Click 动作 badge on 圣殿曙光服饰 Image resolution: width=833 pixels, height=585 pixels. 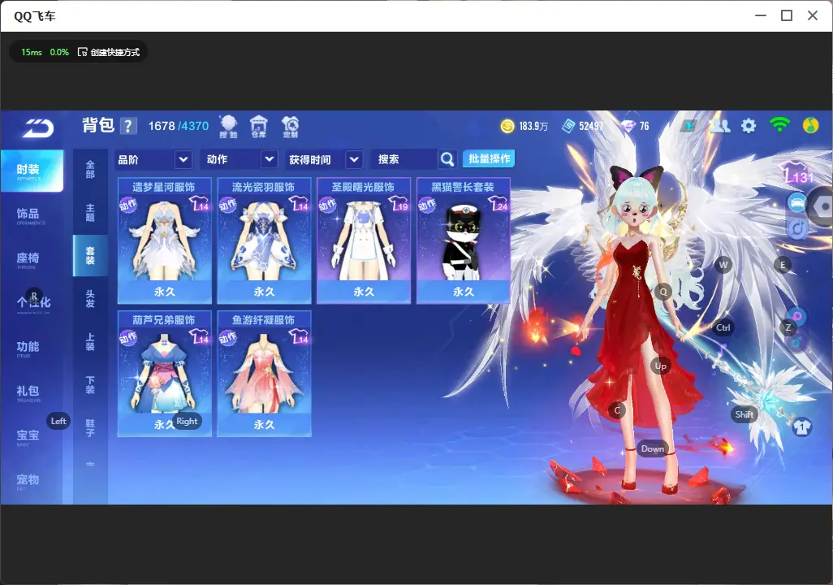tap(326, 205)
